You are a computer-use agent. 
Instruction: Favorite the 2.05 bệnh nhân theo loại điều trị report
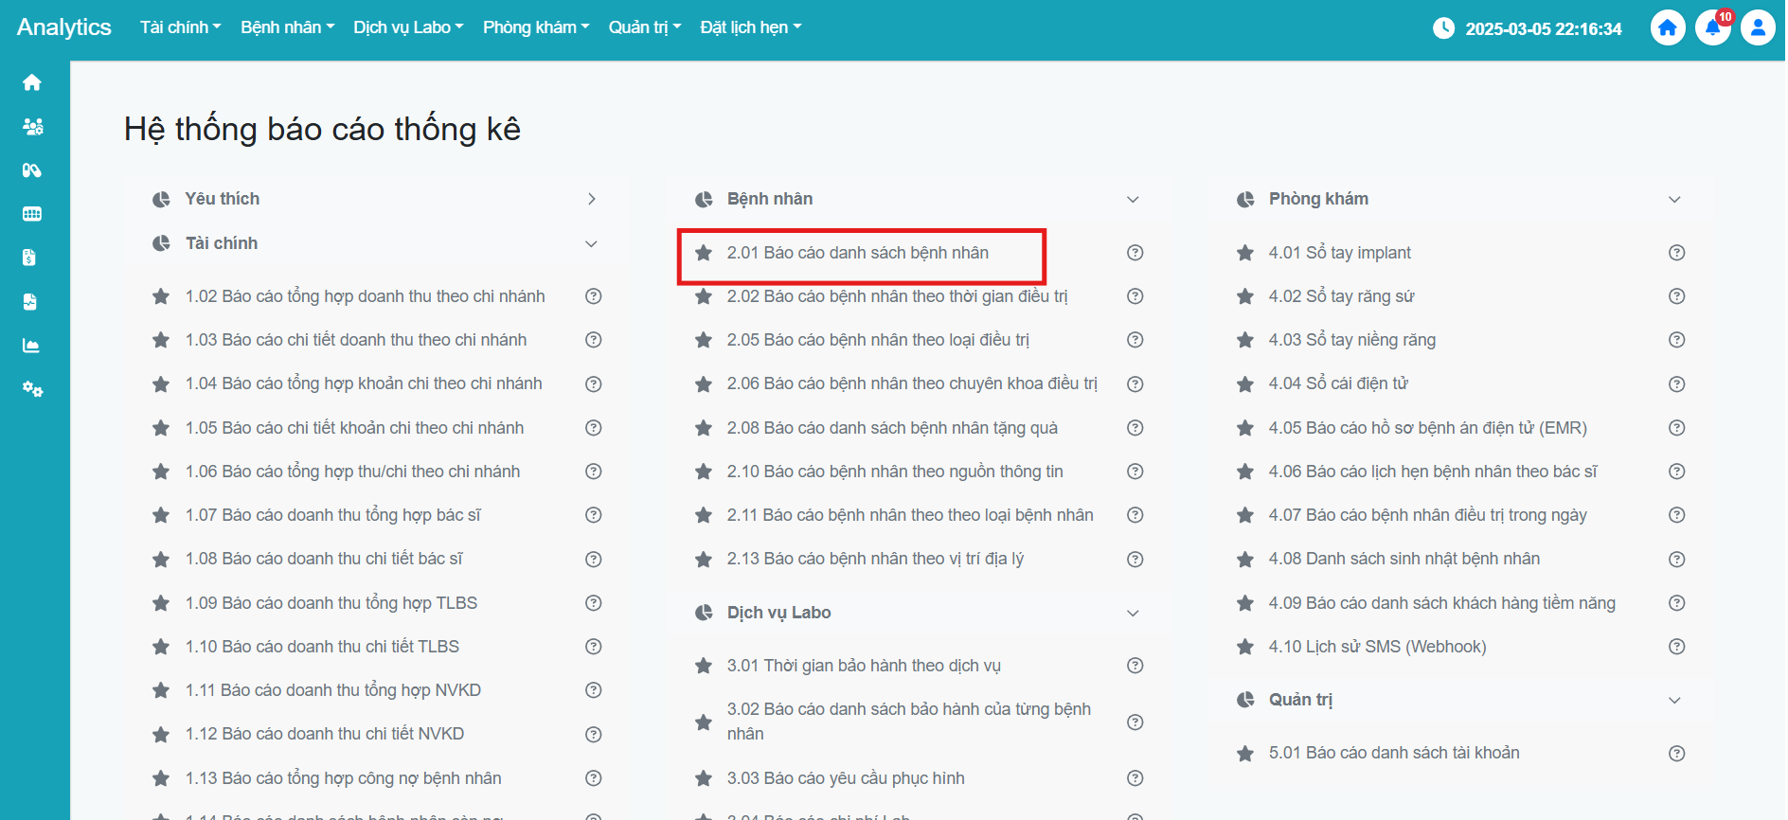[x=704, y=340]
